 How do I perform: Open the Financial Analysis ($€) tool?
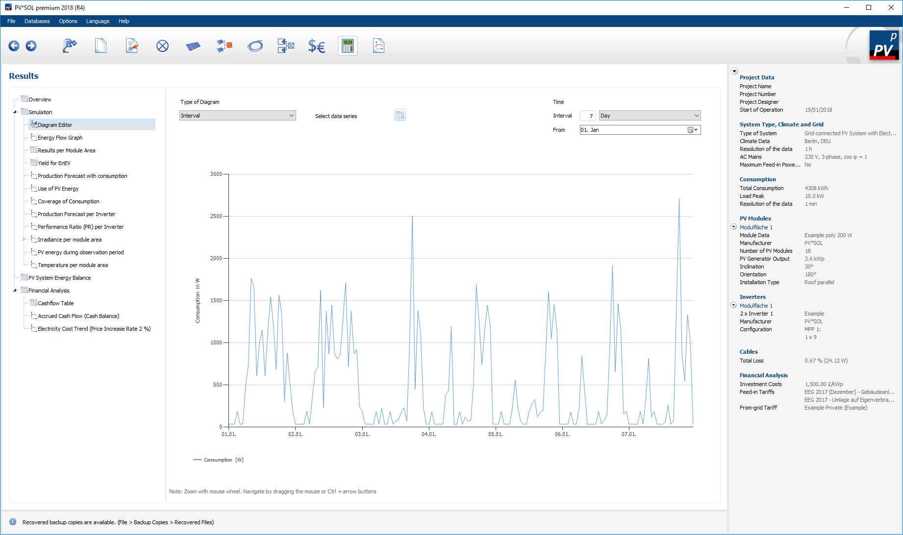coord(316,46)
